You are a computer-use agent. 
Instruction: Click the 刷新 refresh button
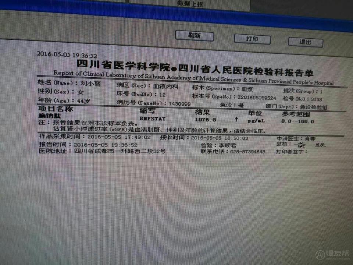pos(195,36)
